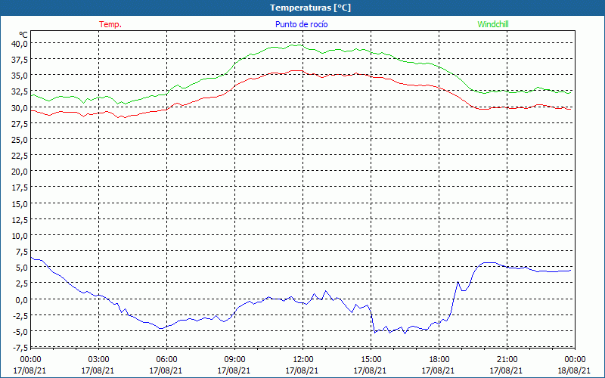Select the blue Punto de rocío legend label

tap(301, 24)
